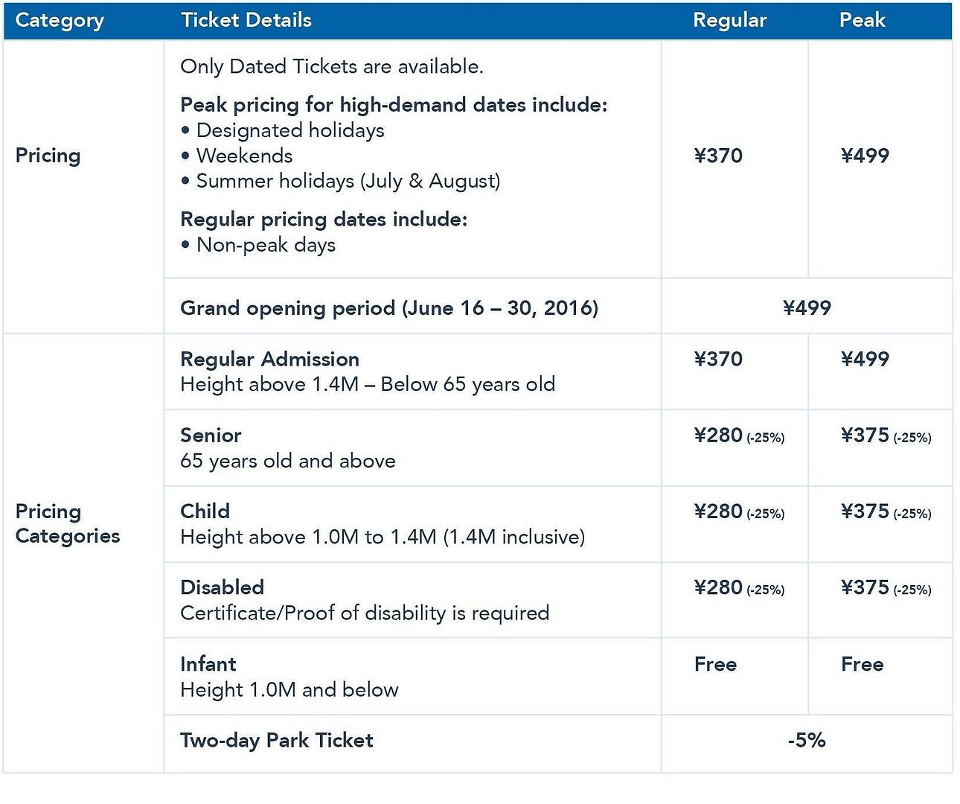Screen dimensions: 960x804
Task: Select the Disabled certificate requirement text
Action: [365, 613]
